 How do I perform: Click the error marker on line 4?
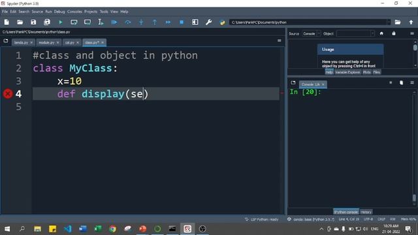click(x=8, y=94)
